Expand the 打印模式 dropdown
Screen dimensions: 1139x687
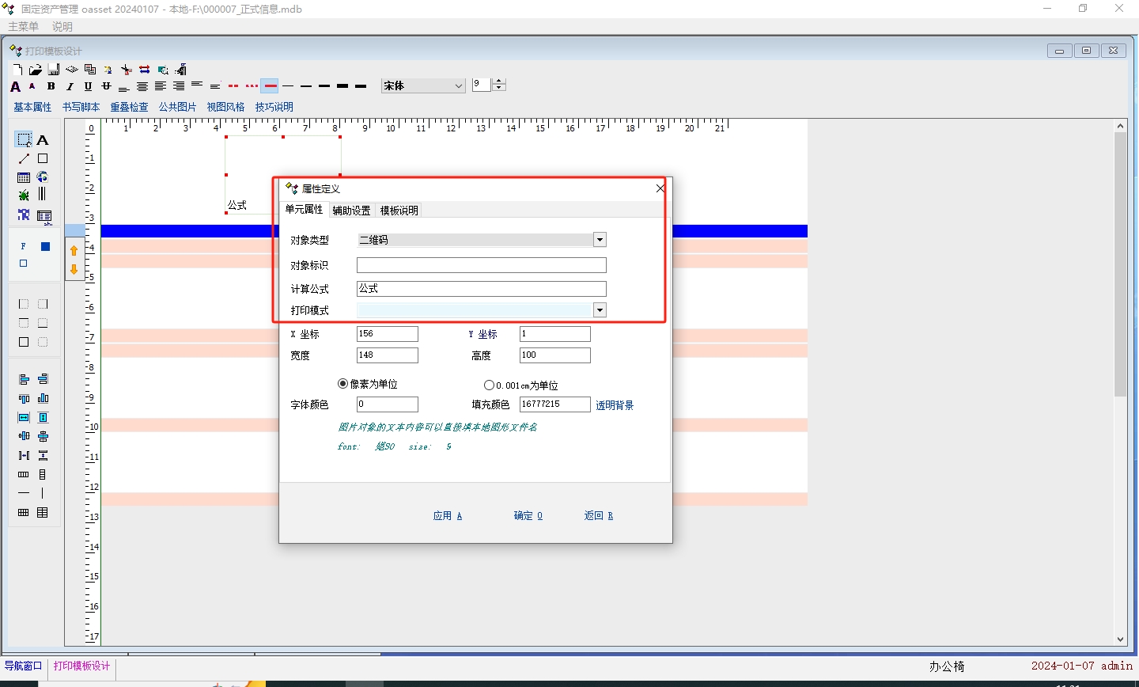pos(600,310)
